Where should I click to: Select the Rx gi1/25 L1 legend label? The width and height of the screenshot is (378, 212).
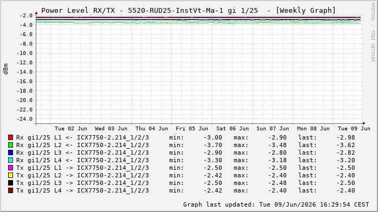point(82,138)
